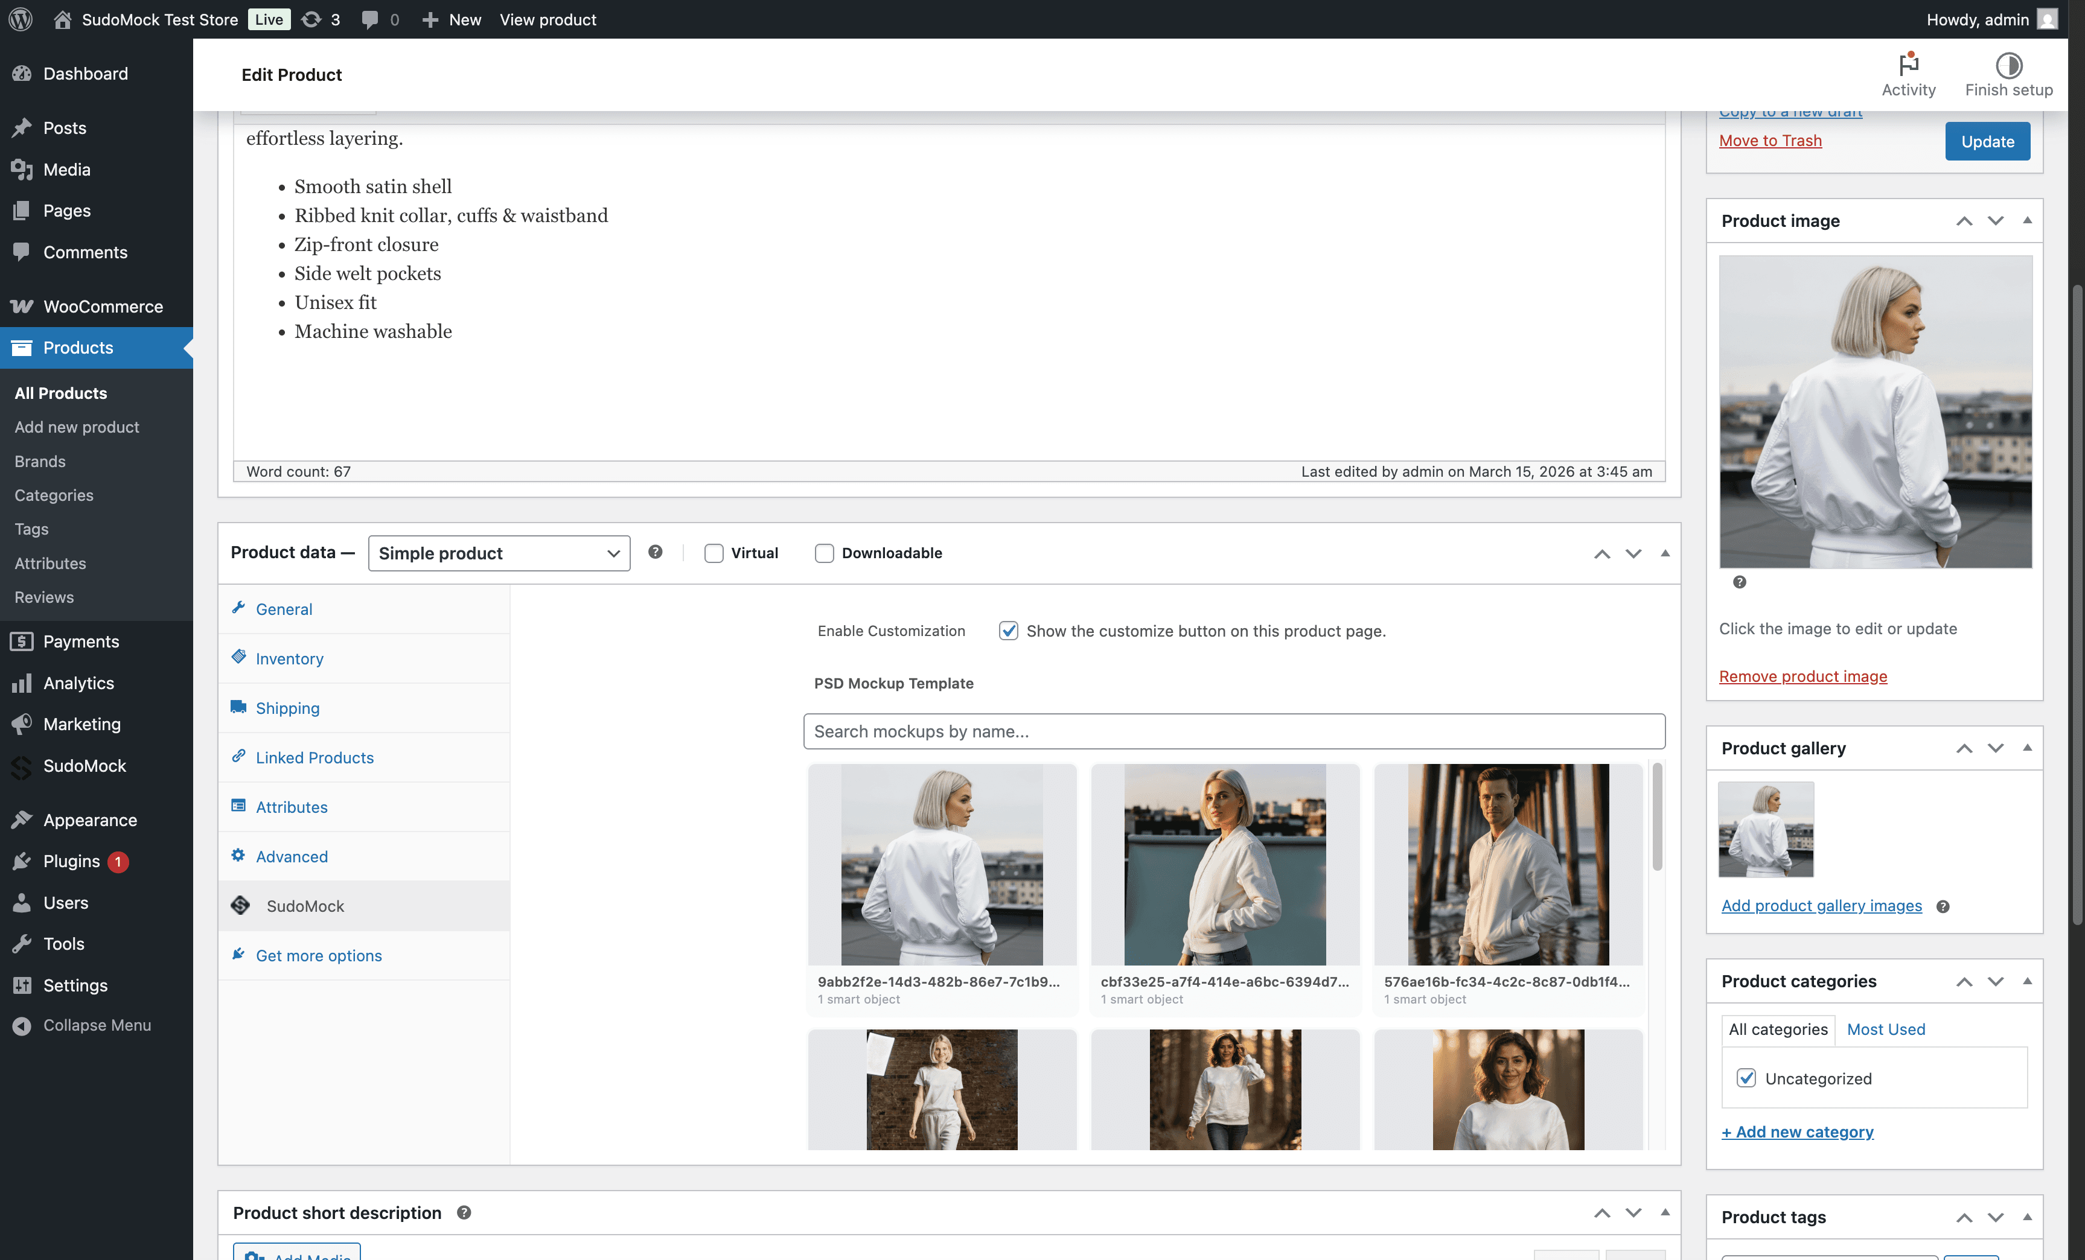This screenshot has height=1260, width=2085.
Task: Collapse the Product image panel
Action: point(2028,221)
